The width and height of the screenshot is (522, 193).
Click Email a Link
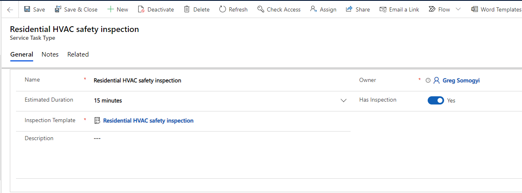click(399, 9)
